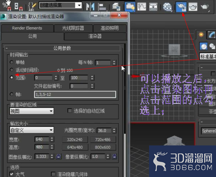Click the Mirror tool icon

91,7
